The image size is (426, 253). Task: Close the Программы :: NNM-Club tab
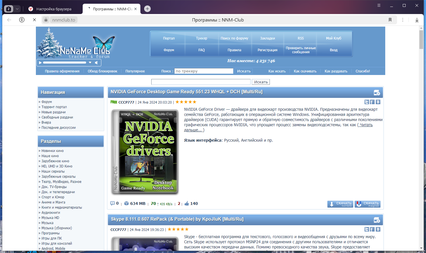(x=135, y=9)
